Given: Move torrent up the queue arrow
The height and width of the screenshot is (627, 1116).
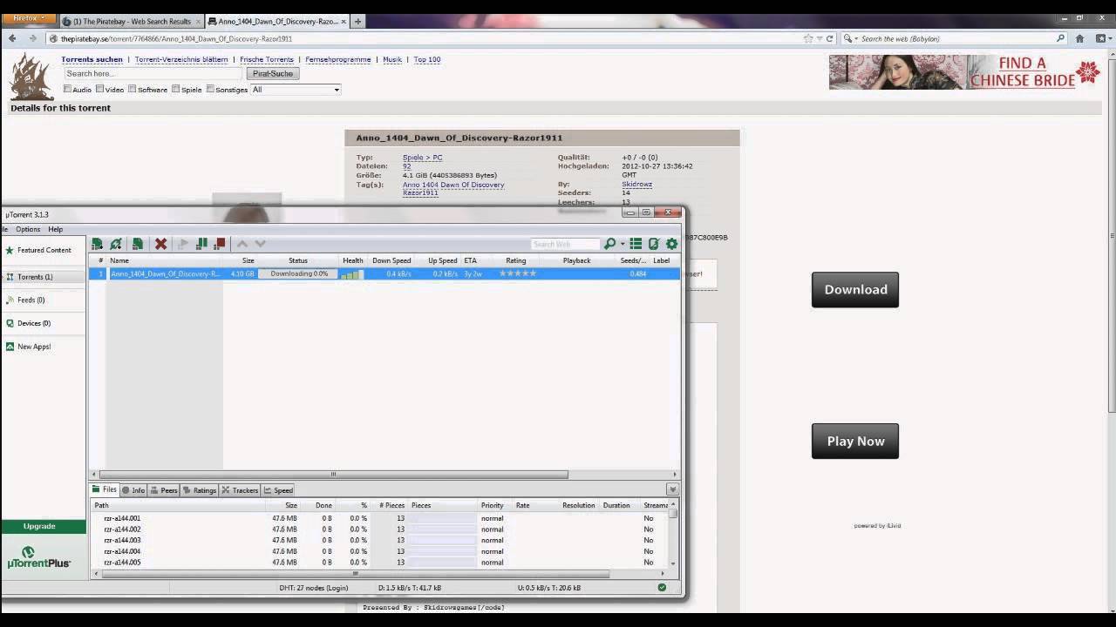Looking at the screenshot, I should [x=242, y=244].
